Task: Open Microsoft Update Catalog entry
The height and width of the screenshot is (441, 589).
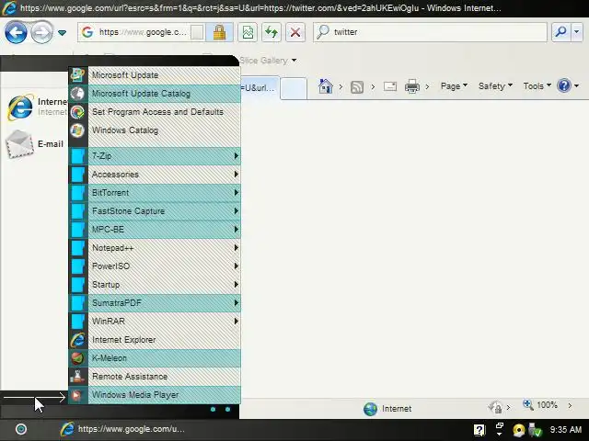Action: pos(155,94)
